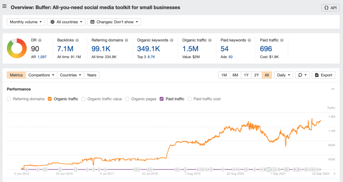Disable the Paid traffic checkbox

(x=161, y=99)
